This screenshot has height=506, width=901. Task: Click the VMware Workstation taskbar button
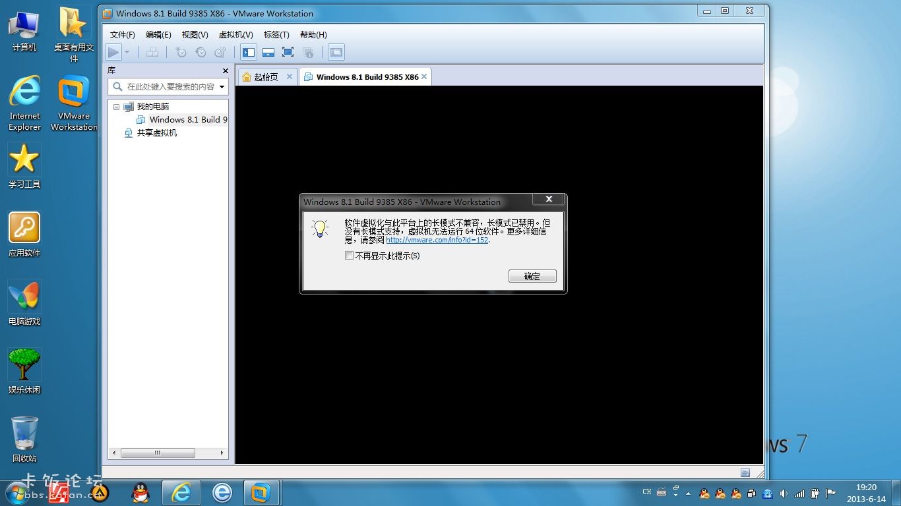pos(262,492)
